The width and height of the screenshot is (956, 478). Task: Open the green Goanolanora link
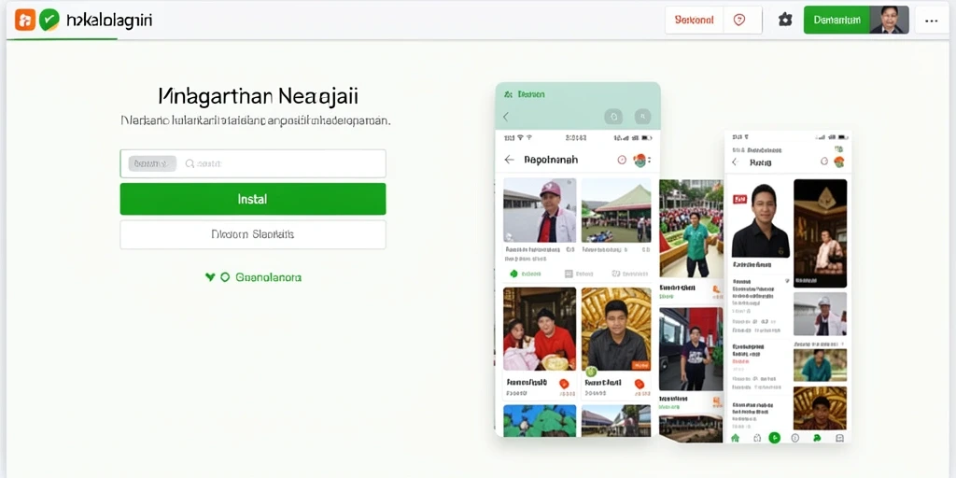268,277
